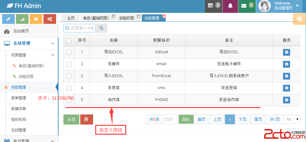Open the page size dropdown showing 10
Screen dimensions: 306x142
point(292,119)
